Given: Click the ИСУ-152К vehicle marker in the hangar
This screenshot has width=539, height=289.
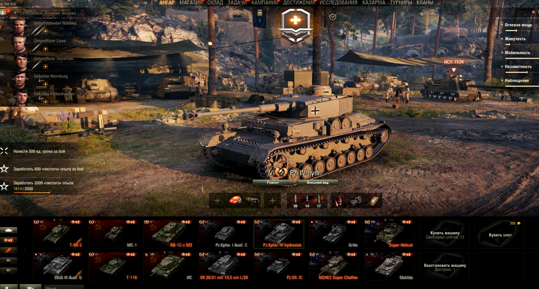Looking at the screenshot, I should (x=454, y=62).
